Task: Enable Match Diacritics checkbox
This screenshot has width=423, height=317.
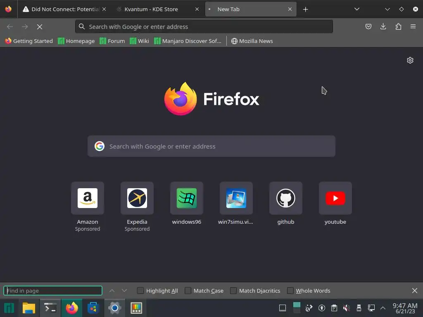Action: click(x=233, y=291)
